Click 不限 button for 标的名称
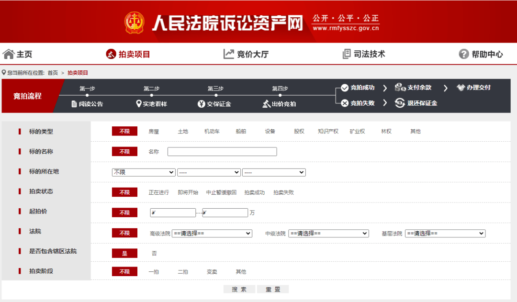This screenshot has height=302, width=517. (124, 152)
